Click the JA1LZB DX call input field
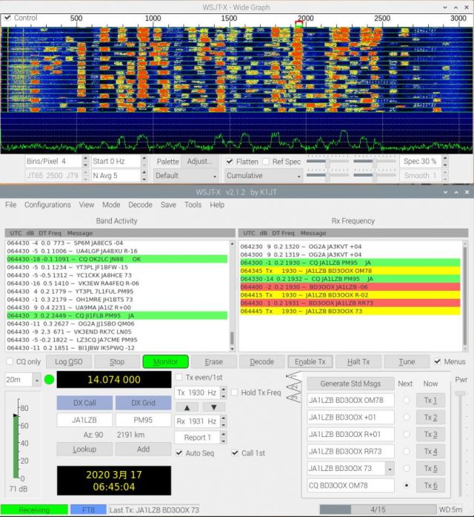The height and width of the screenshot is (517, 474). click(84, 420)
